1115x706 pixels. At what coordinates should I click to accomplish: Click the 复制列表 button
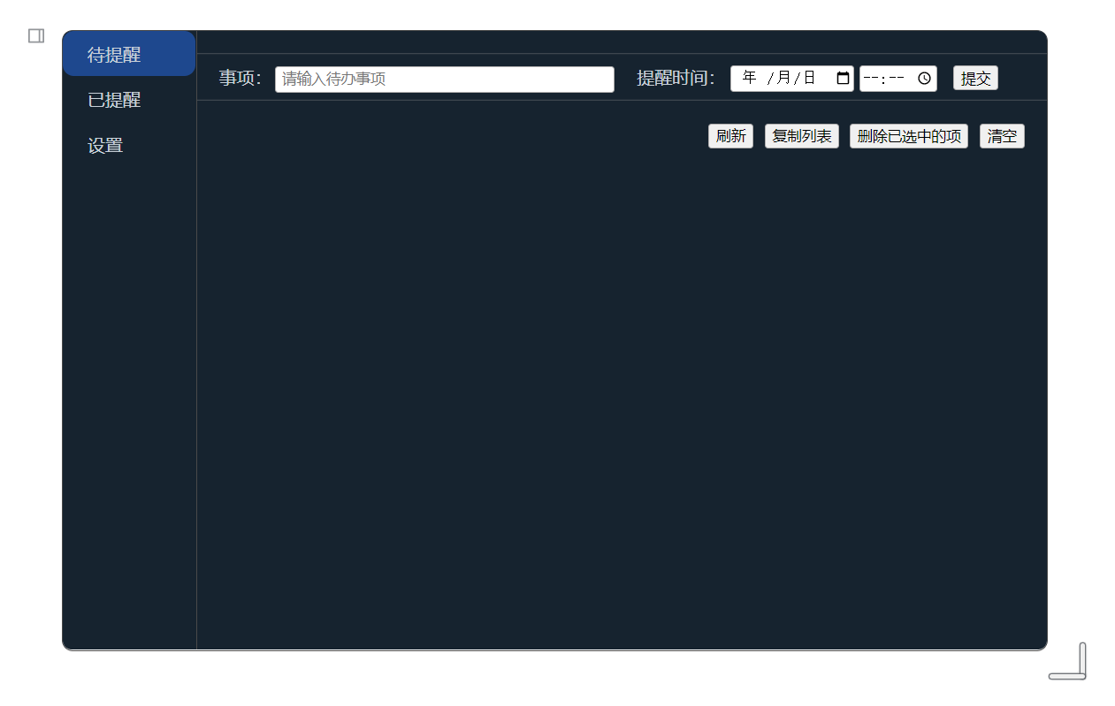tap(801, 136)
